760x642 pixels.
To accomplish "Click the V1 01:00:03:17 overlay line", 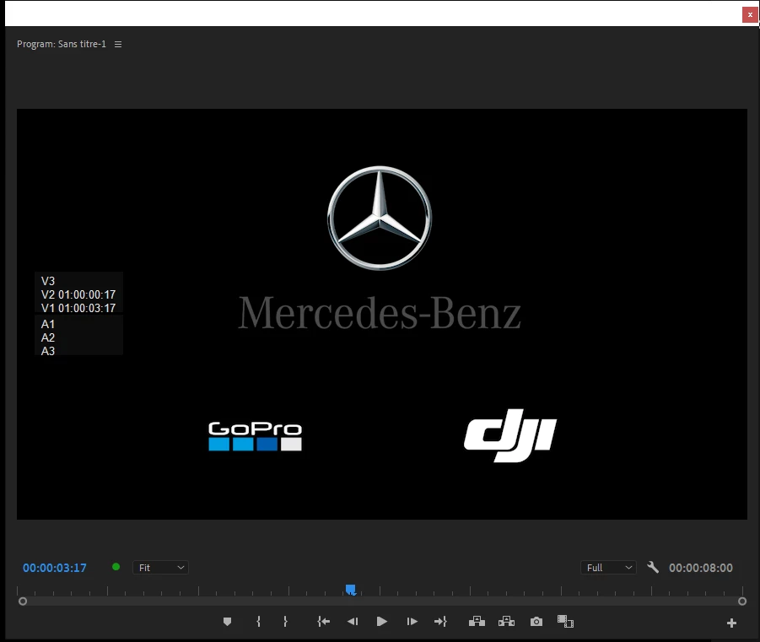I will tap(78, 309).
